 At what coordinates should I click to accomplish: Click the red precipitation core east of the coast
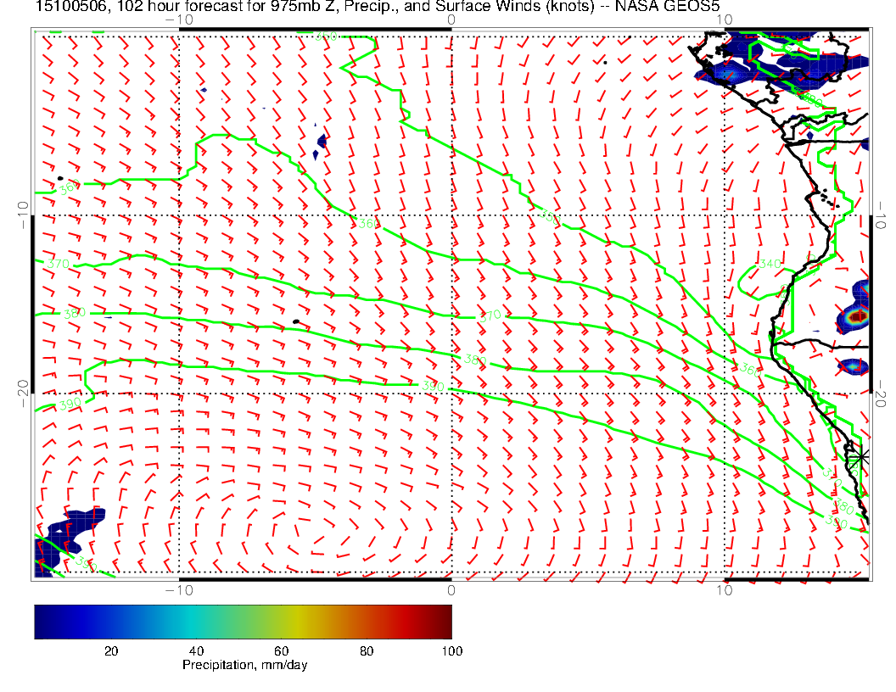point(859,316)
